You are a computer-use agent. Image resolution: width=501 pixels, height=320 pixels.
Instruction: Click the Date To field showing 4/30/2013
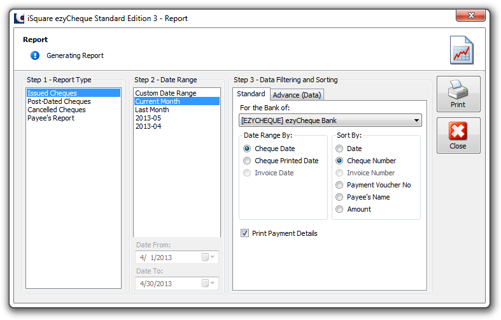(177, 284)
